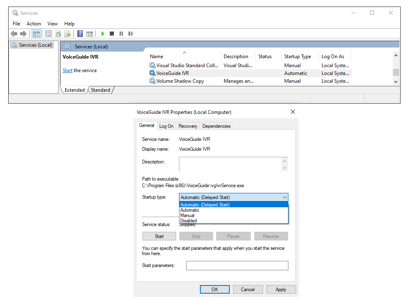Open the File menu

[16, 24]
